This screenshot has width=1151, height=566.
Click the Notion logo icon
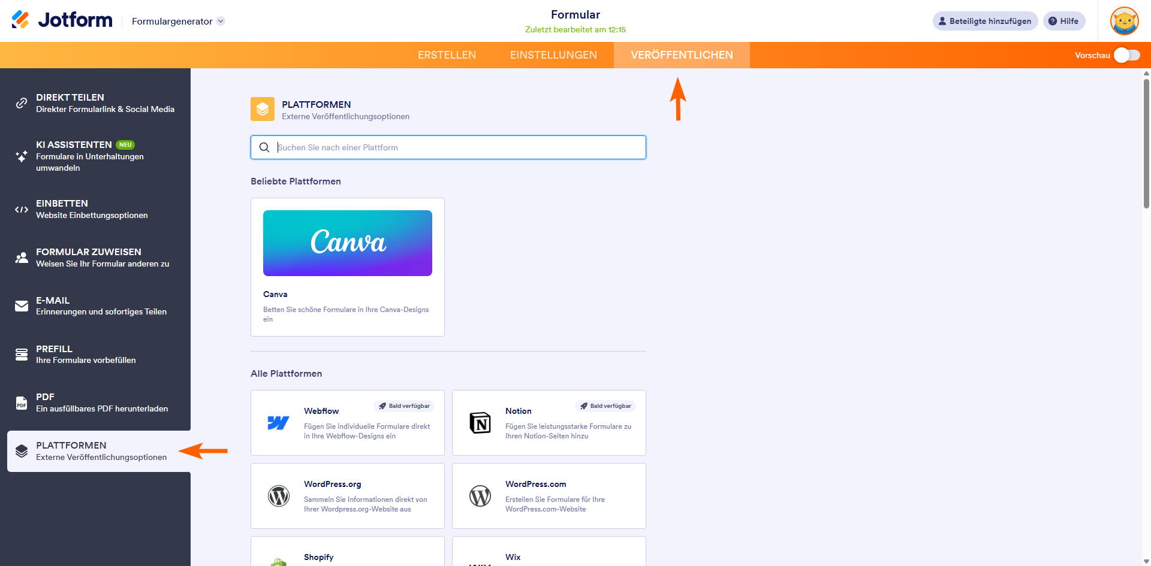click(480, 423)
